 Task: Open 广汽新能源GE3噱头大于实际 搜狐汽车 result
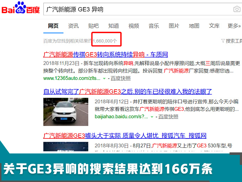pyautogui.click(x=125, y=136)
